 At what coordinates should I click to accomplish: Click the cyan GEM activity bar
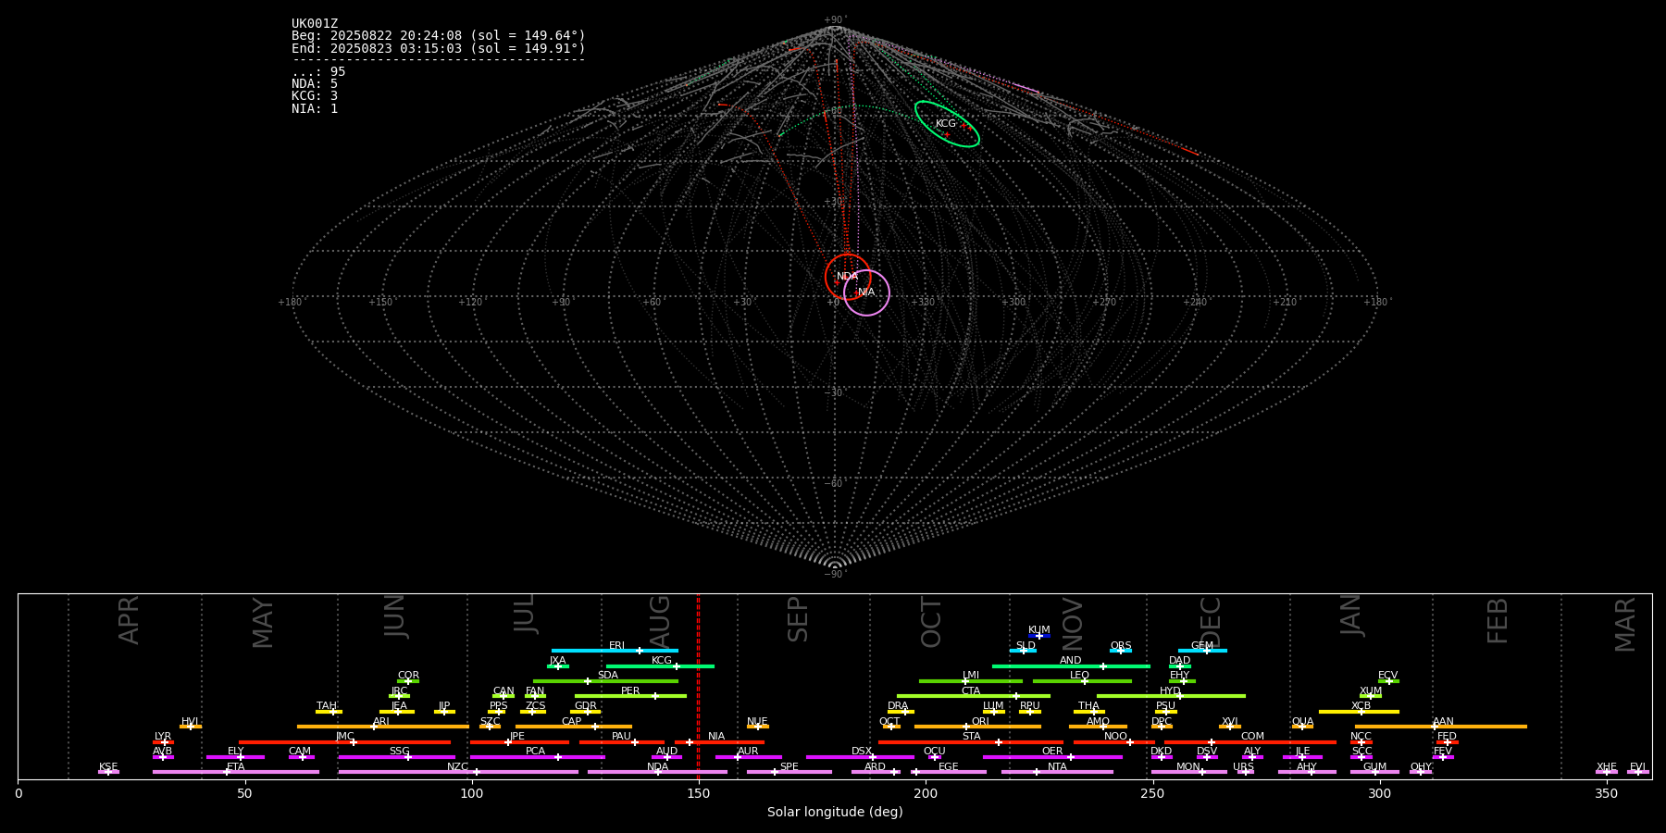click(1202, 651)
